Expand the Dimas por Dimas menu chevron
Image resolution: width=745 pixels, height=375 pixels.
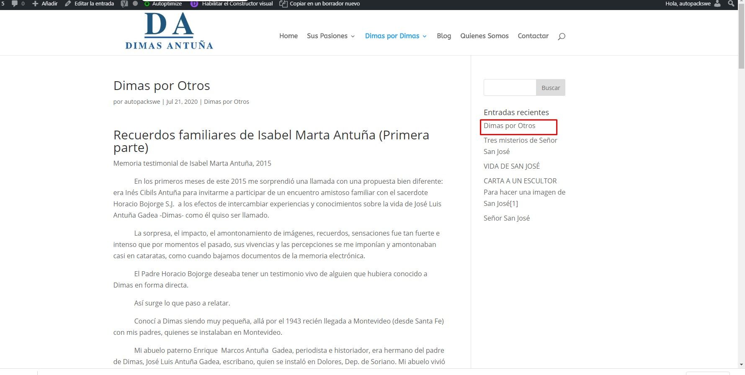(425, 36)
